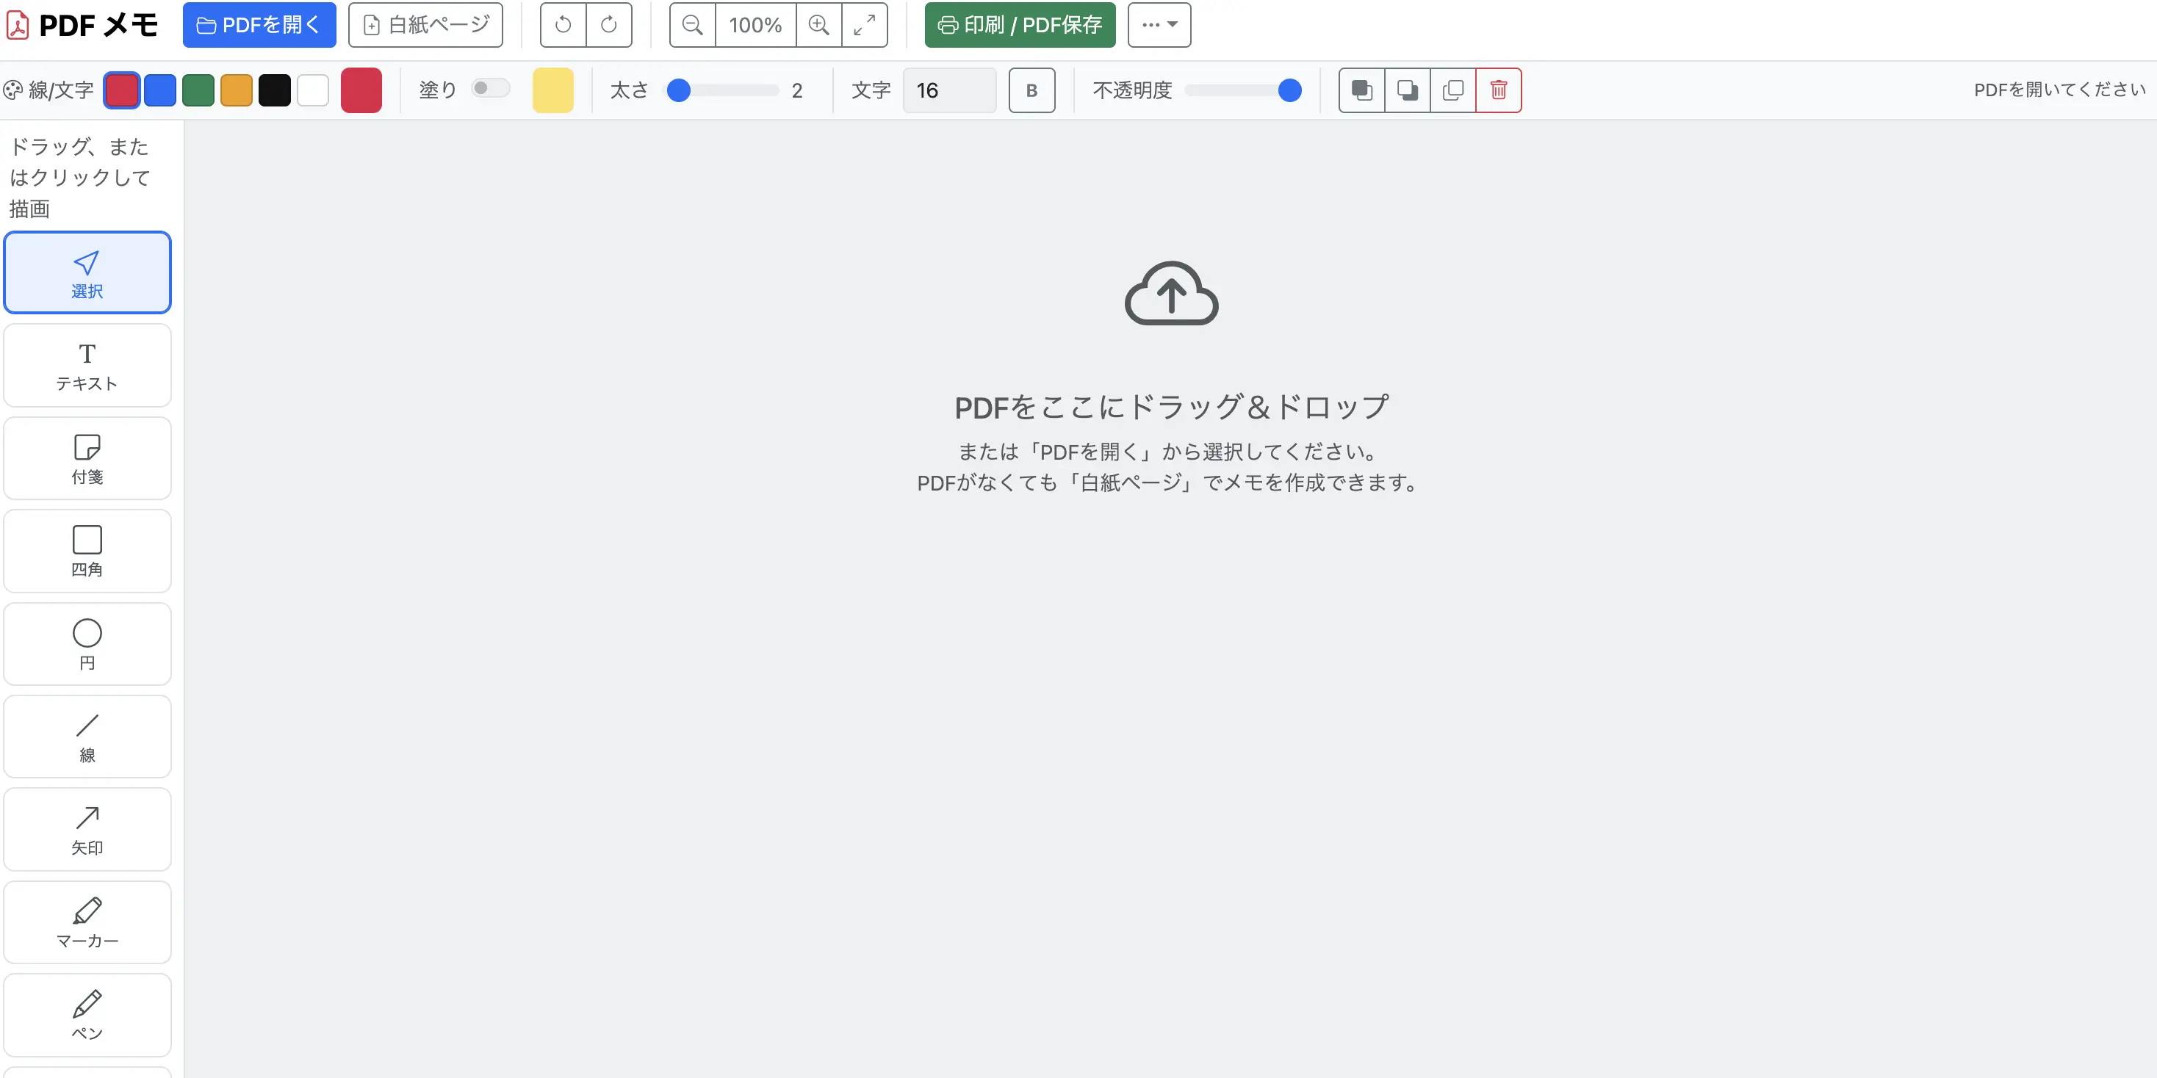Pick the blue color swatch
Image resolution: width=2157 pixels, height=1078 pixels.
(160, 90)
